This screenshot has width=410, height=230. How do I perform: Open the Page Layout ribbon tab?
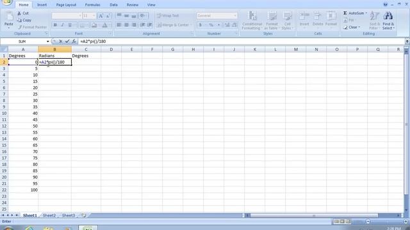66,4
